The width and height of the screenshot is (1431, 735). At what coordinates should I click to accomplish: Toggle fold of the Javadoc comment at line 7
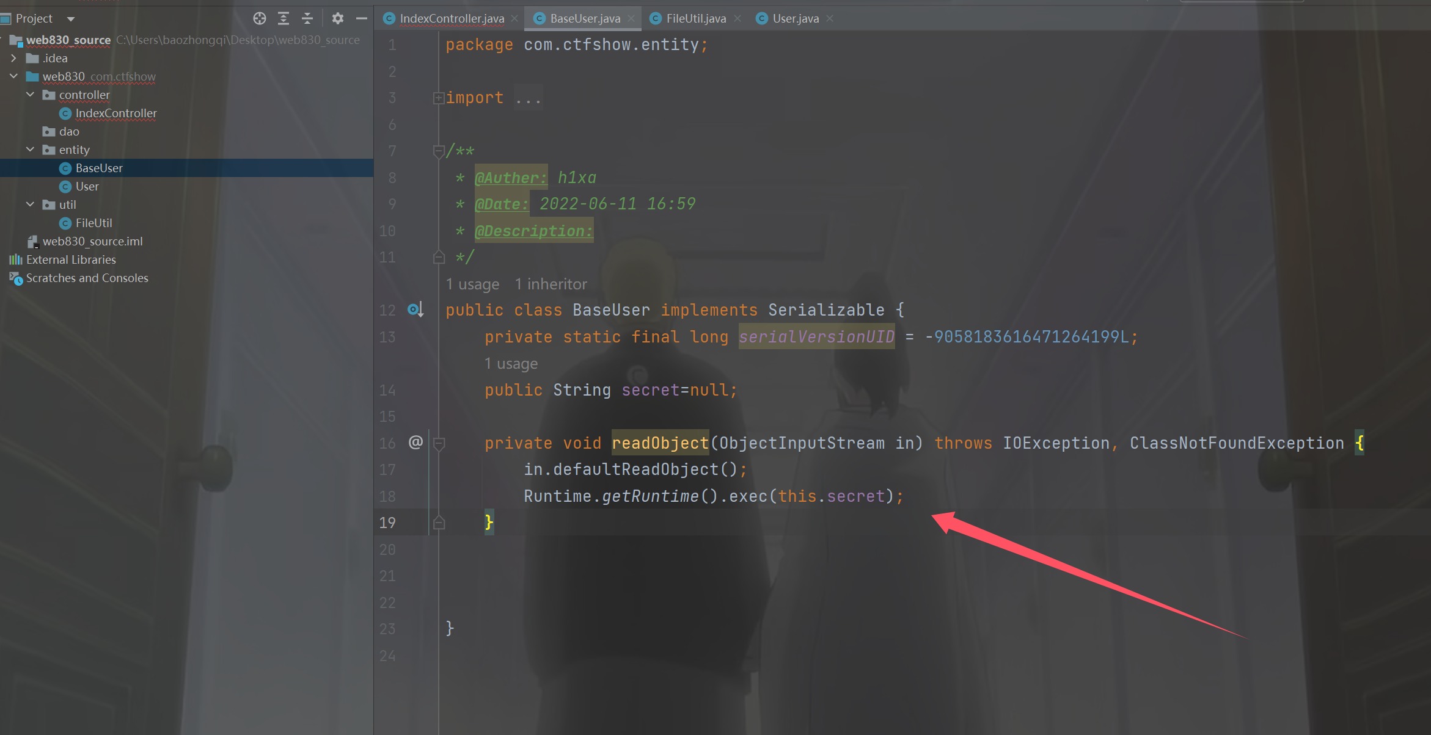coord(438,151)
